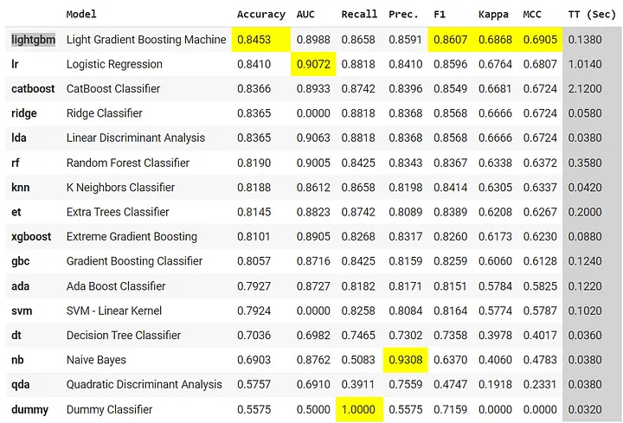
Task: Select the ridge row index
Action: (x=24, y=113)
